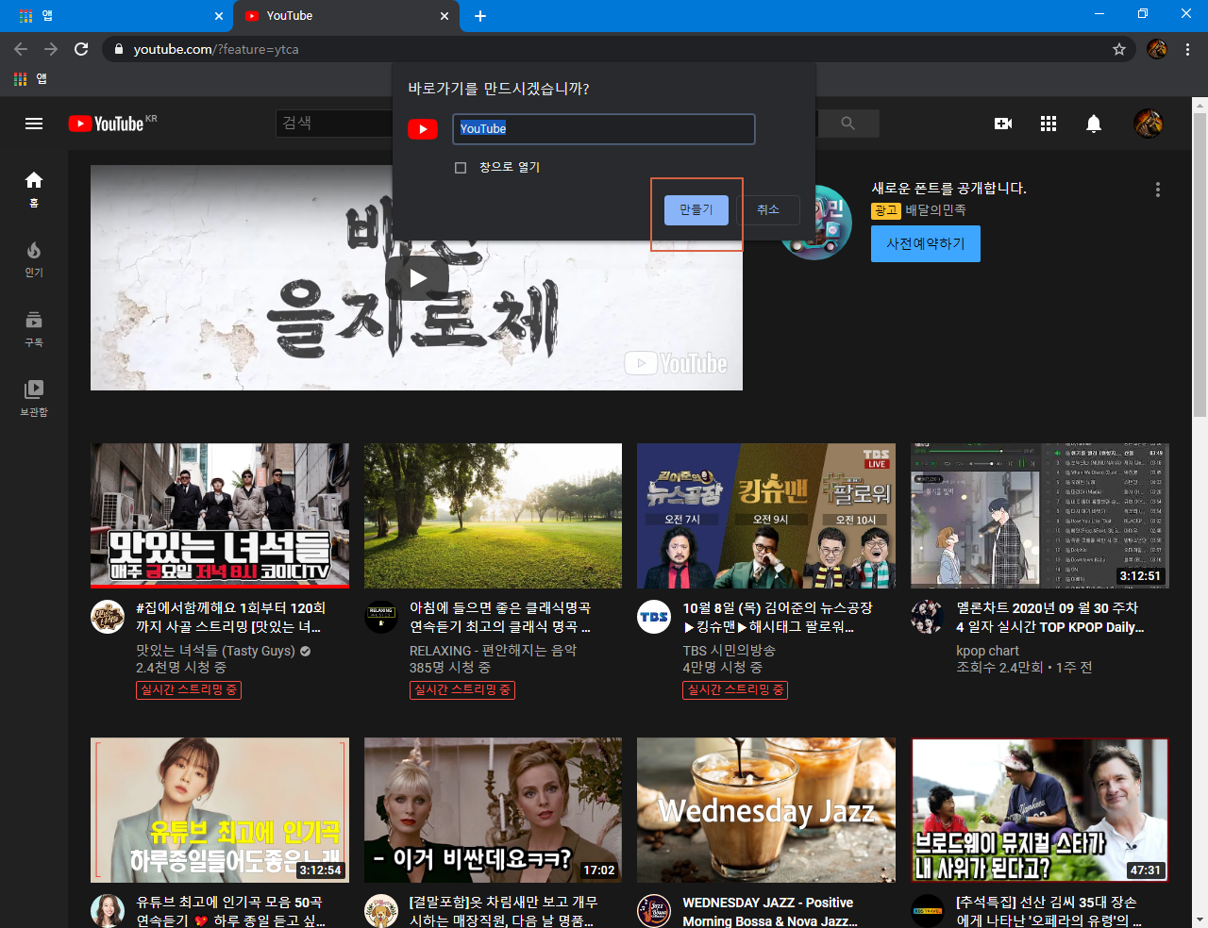Screen dimensions: 1208x928
Task: Open the notifications bell
Action: [1094, 124]
